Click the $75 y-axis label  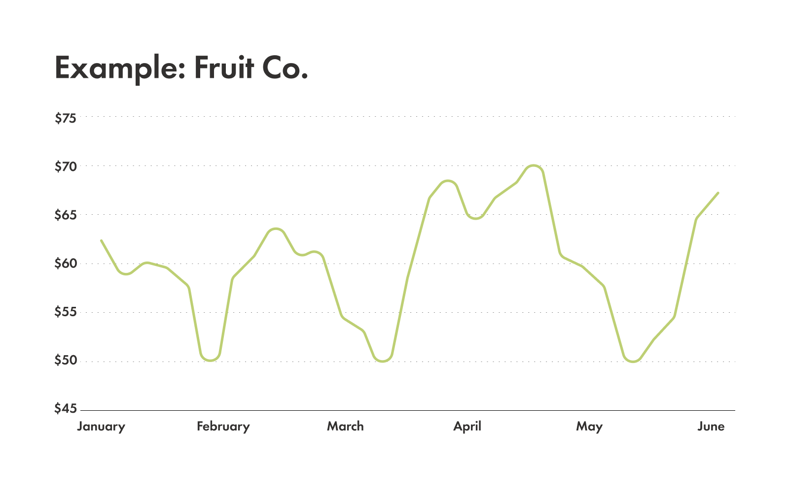click(x=66, y=118)
